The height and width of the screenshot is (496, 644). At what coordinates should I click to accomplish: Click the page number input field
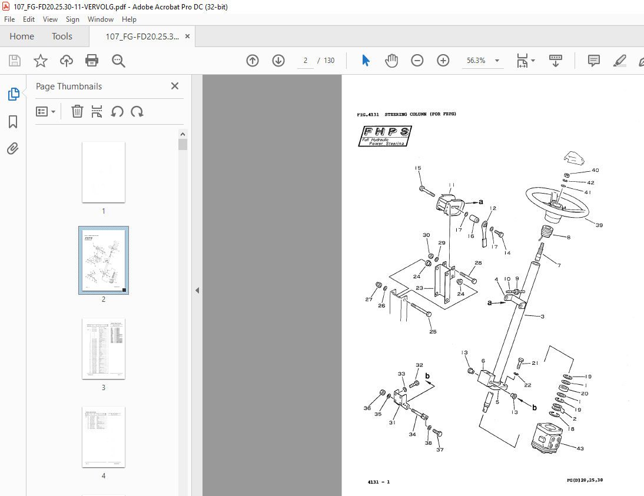tap(305, 61)
